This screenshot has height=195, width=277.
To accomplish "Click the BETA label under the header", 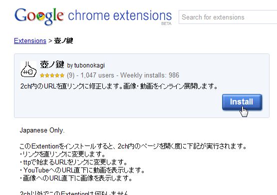I will coord(166,23).
